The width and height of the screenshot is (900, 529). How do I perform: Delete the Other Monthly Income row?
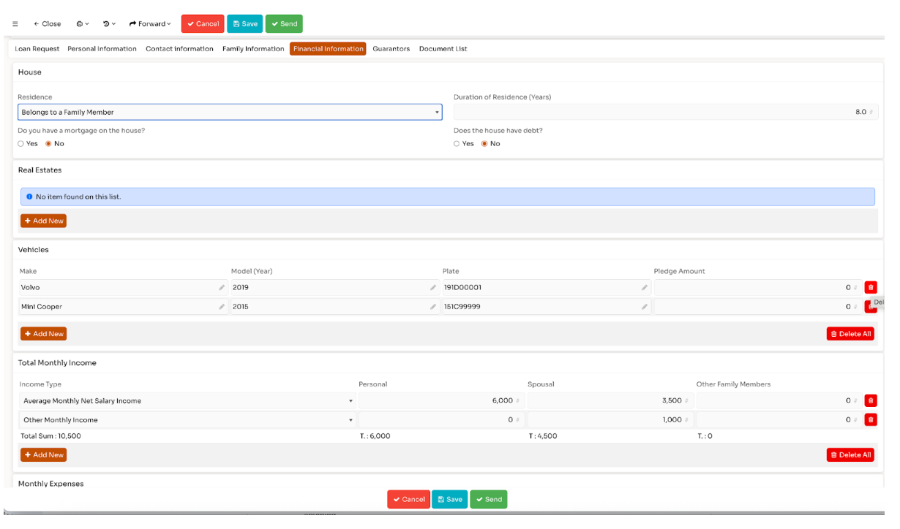870,419
